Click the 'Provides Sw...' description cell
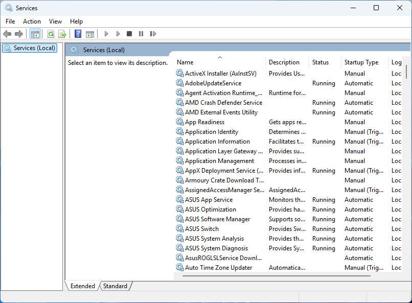 pos(287,229)
